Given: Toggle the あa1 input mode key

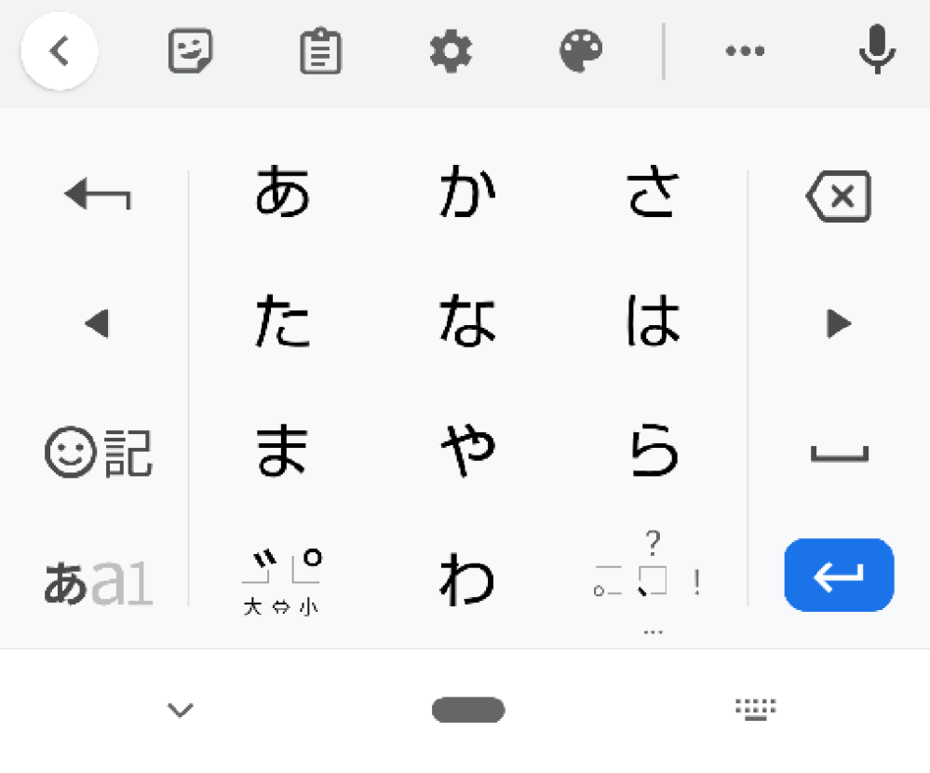Looking at the screenshot, I should pos(97,584).
